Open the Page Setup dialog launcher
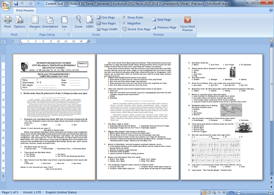 69,35
